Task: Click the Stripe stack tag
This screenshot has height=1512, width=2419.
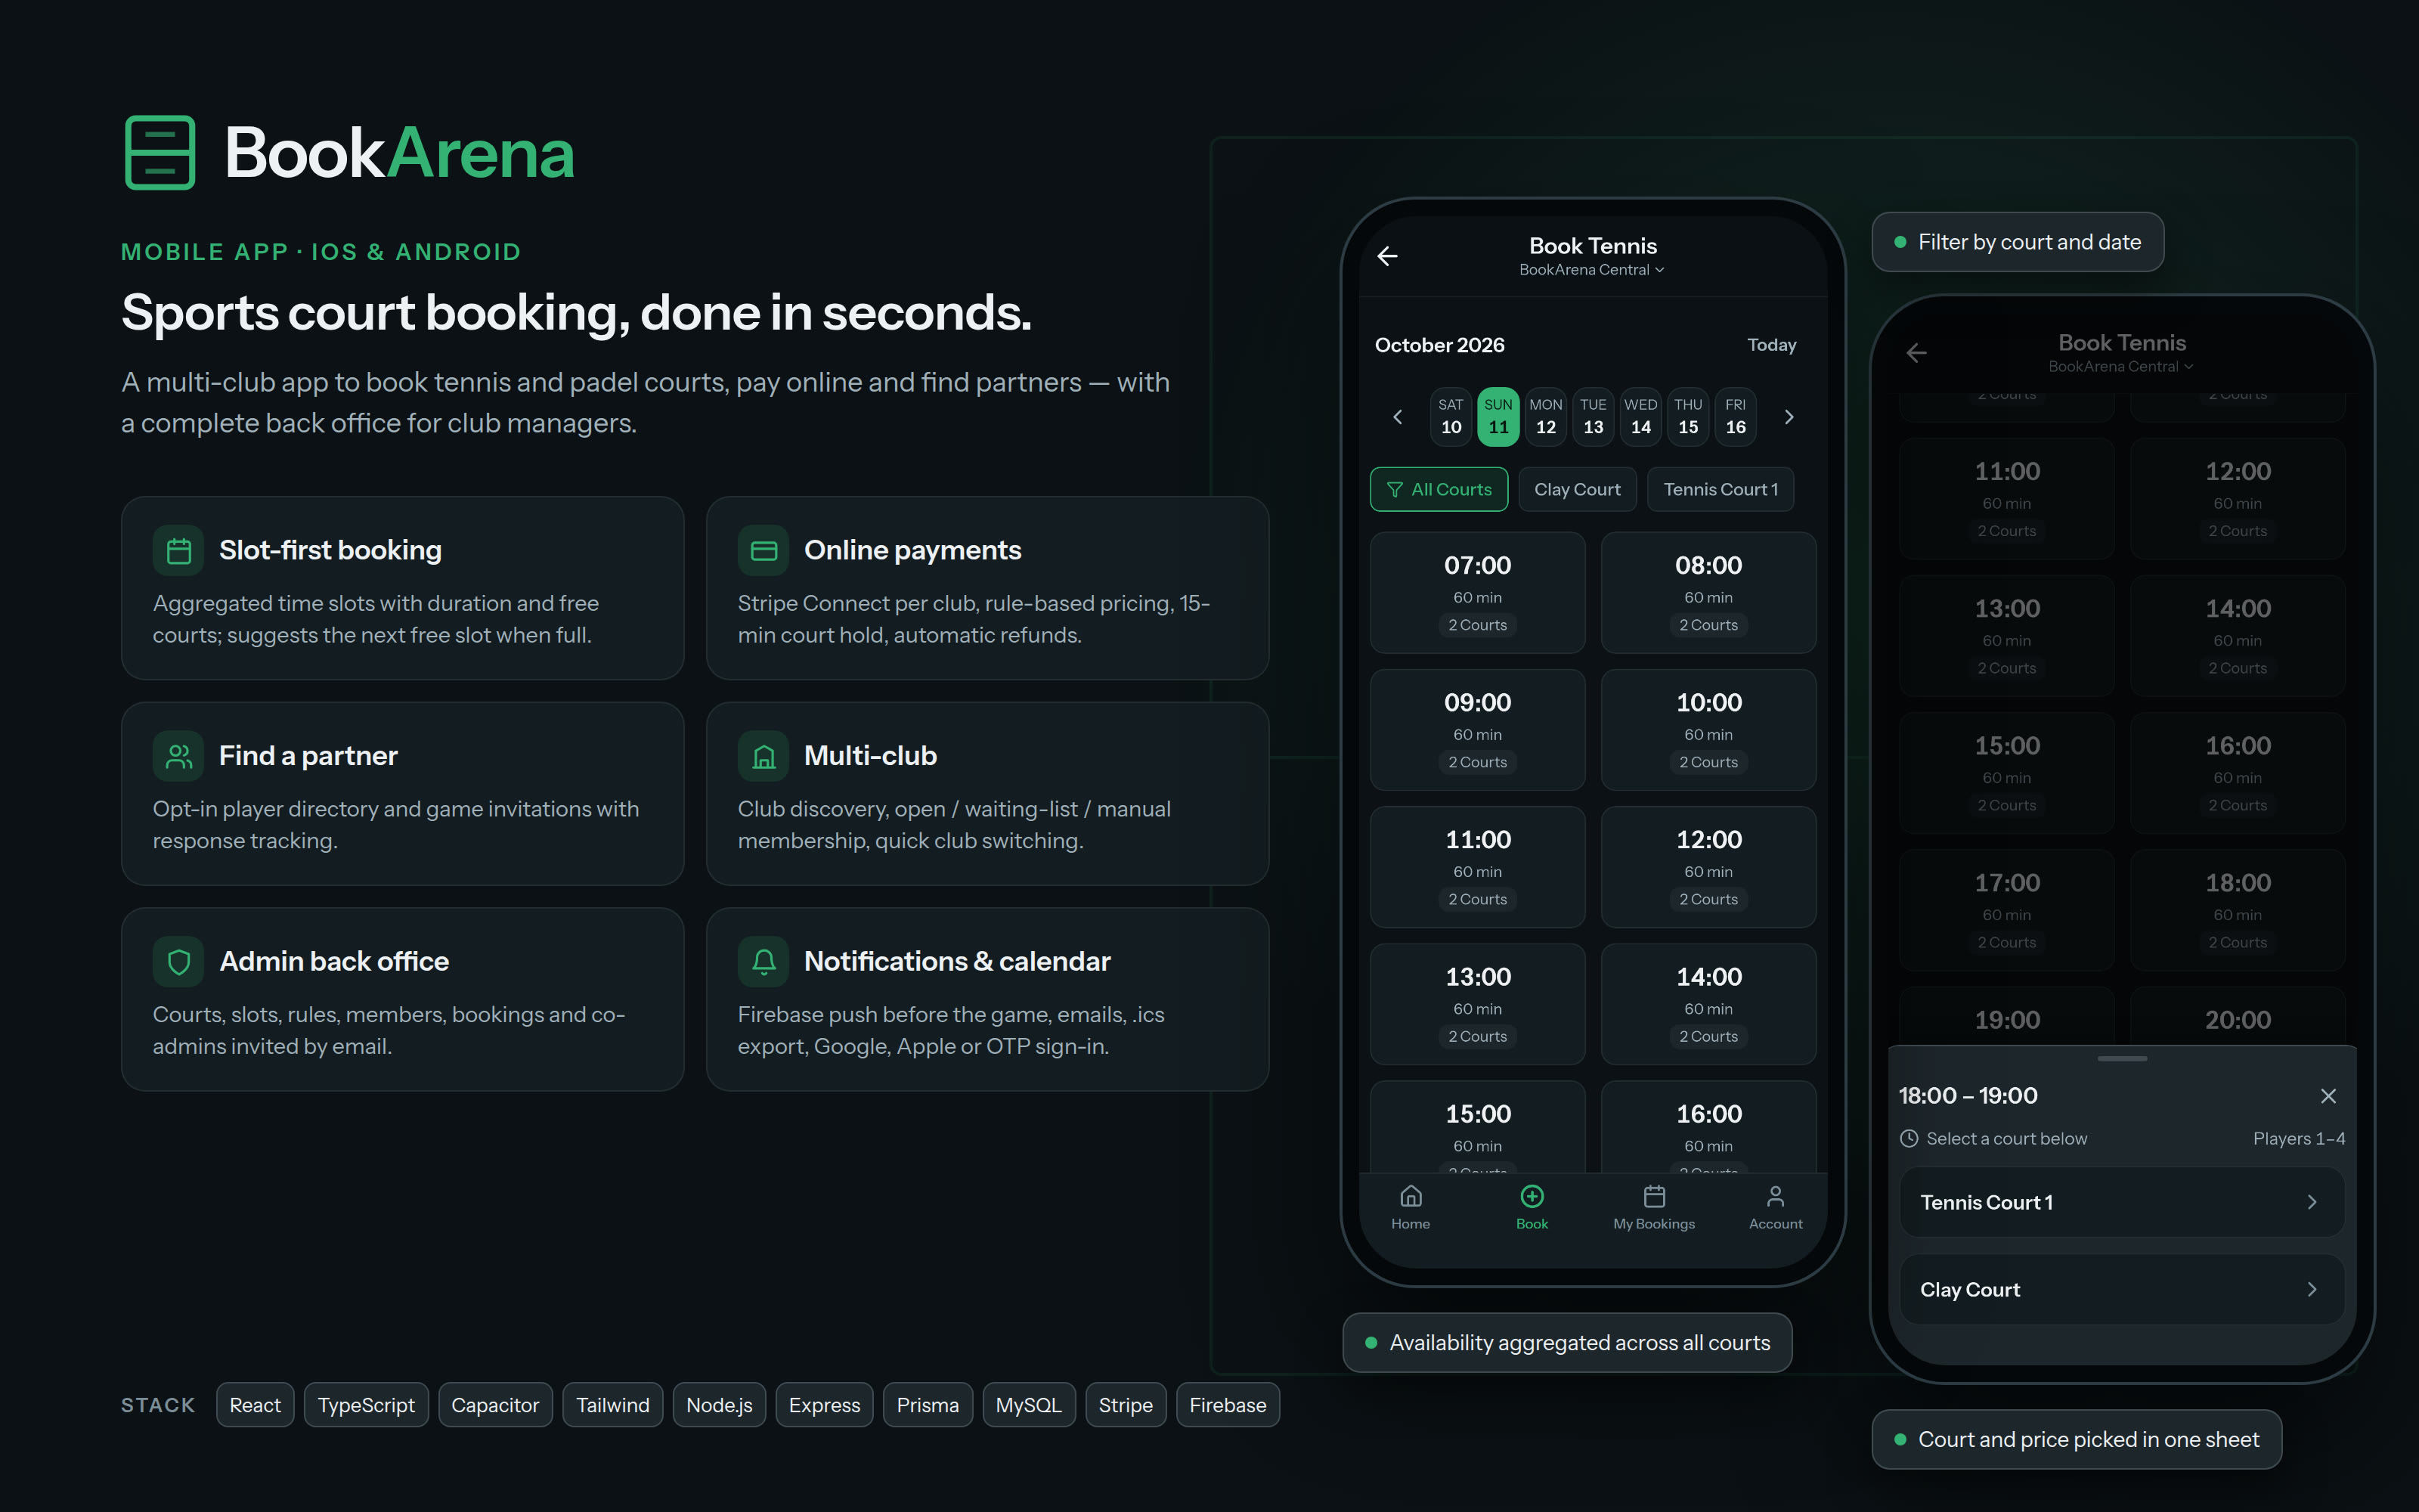Action: coord(1126,1405)
